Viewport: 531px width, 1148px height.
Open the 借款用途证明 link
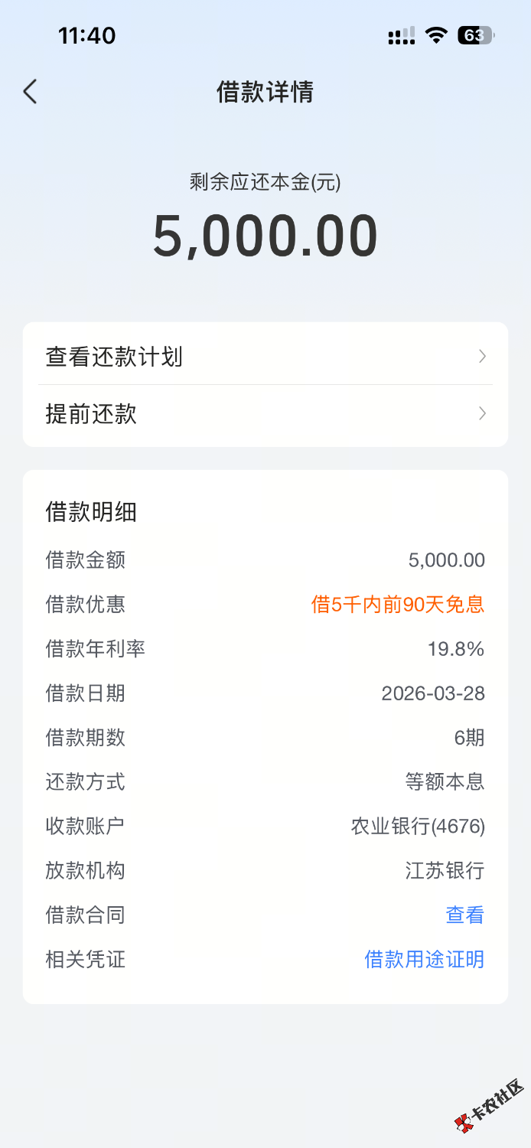point(424,959)
